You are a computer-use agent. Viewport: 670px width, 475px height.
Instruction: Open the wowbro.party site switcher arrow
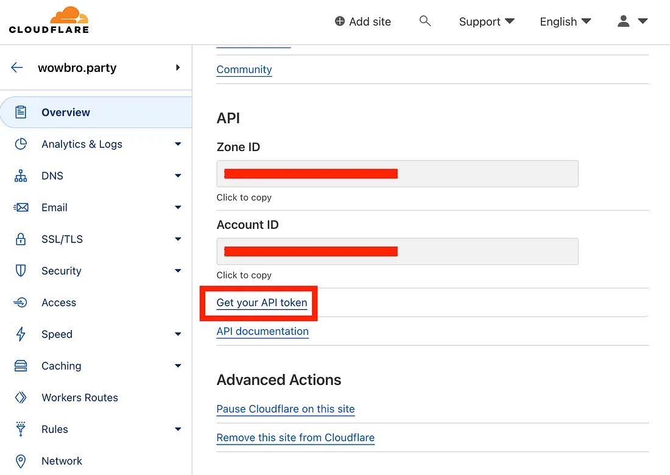point(178,68)
